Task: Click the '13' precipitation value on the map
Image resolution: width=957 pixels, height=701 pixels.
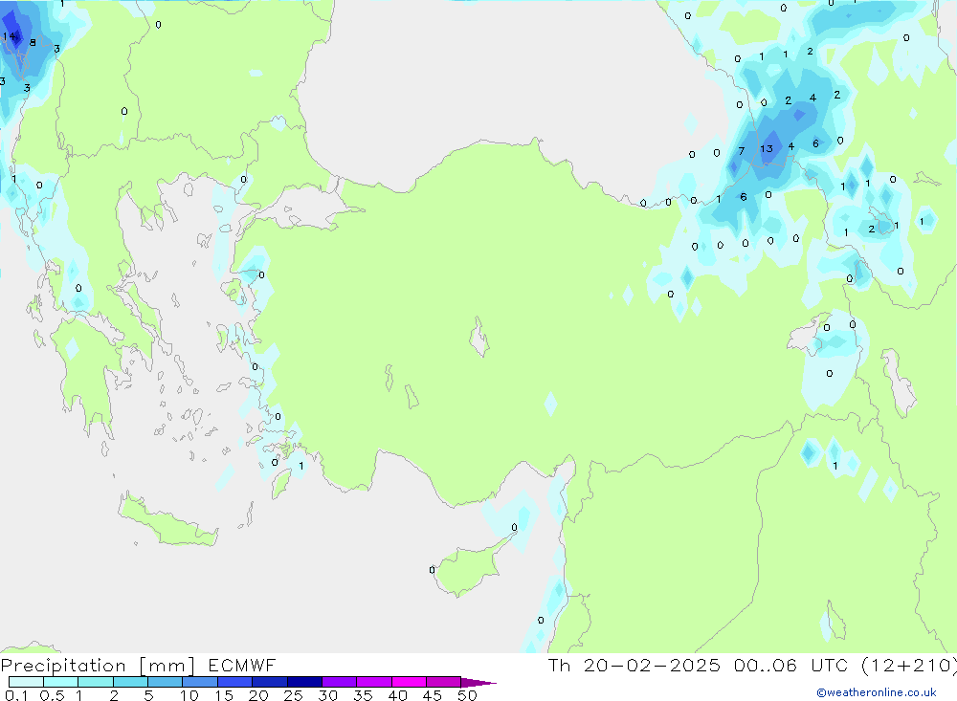Action: pyautogui.click(x=767, y=148)
